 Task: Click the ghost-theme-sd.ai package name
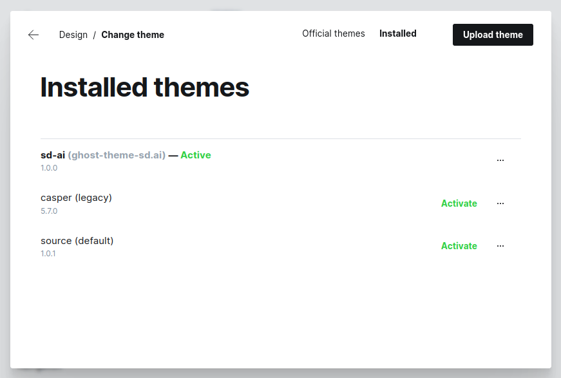tap(117, 155)
